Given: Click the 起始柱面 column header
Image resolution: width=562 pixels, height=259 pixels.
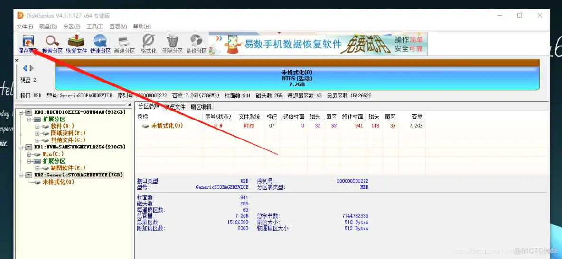Looking at the screenshot, I should (293, 116).
